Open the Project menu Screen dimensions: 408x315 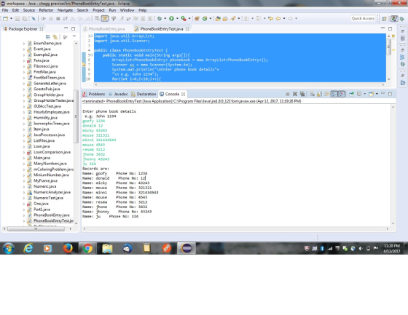98,10
